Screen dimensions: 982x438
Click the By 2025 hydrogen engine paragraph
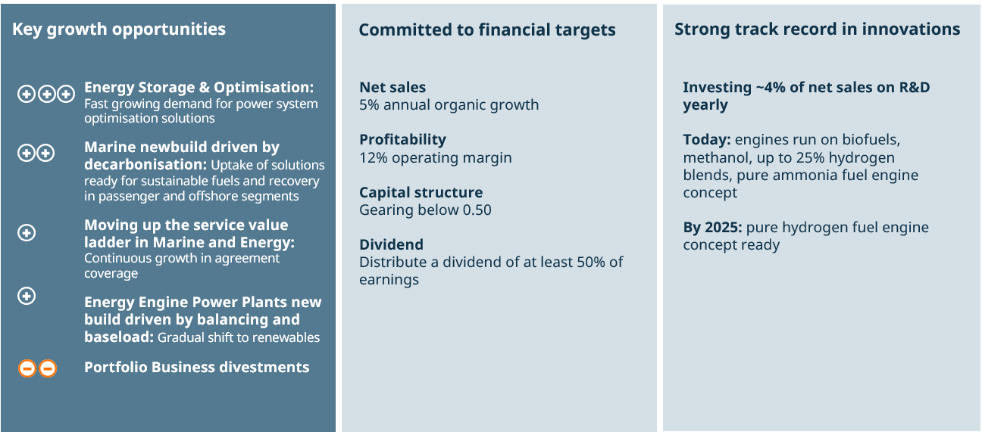(805, 236)
